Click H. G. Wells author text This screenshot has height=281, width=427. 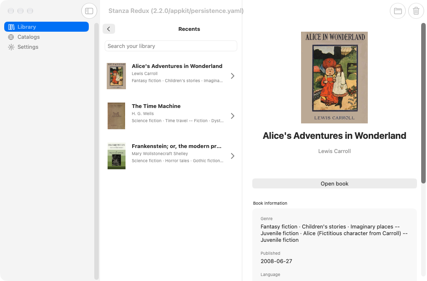click(143, 113)
